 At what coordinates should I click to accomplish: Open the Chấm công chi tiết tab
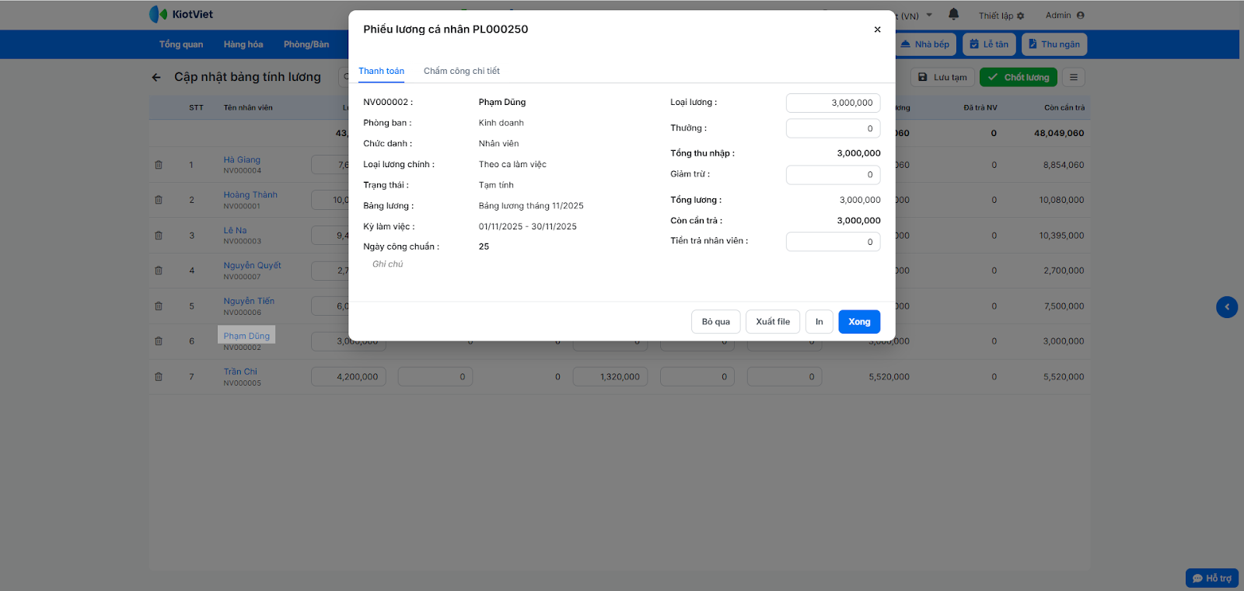coord(462,71)
